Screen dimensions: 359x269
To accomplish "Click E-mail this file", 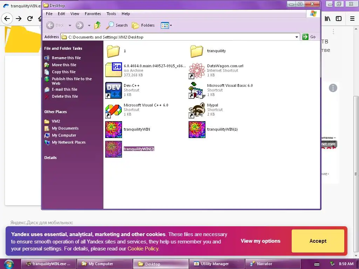I will pyautogui.click(x=65, y=89).
